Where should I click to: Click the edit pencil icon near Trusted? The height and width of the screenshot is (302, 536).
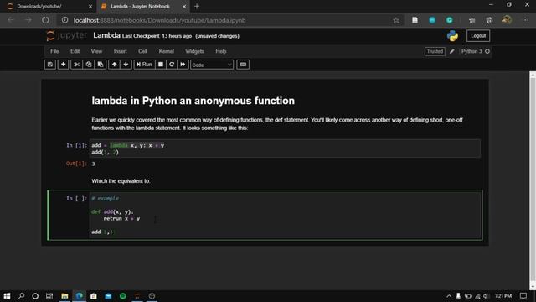click(452, 51)
